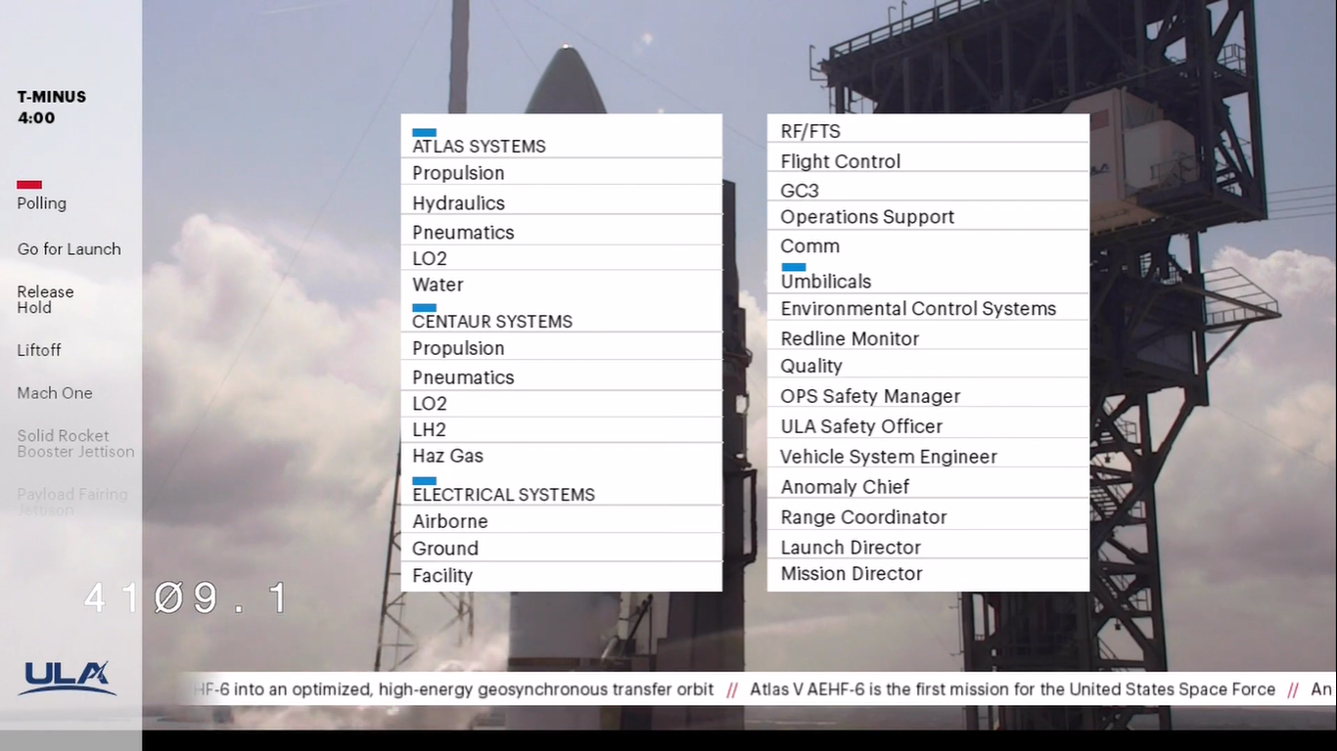1337x751 pixels.
Task: Click the blue marker above ELECTRICAL SYSTEMS
Action: click(x=424, y=481)
